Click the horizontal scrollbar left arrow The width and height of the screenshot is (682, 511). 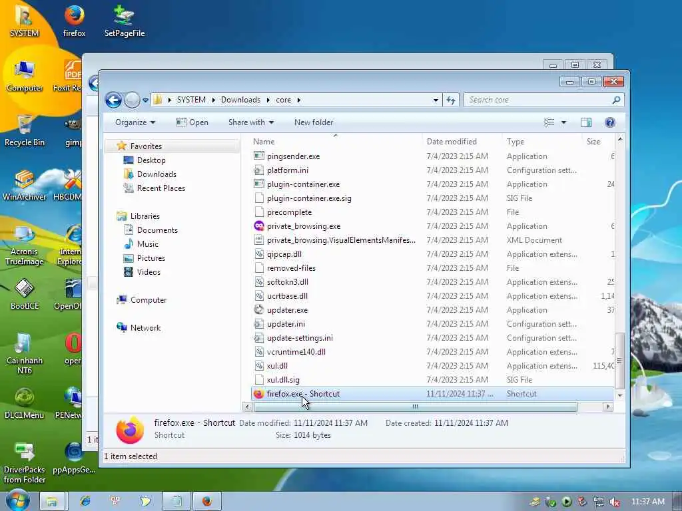[248, 407]
